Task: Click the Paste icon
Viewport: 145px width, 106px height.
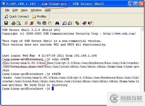Action: coord(45,23)
